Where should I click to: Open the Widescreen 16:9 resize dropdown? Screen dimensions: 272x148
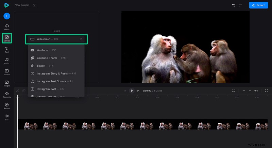pyautogui.click(x=56, y=39)
